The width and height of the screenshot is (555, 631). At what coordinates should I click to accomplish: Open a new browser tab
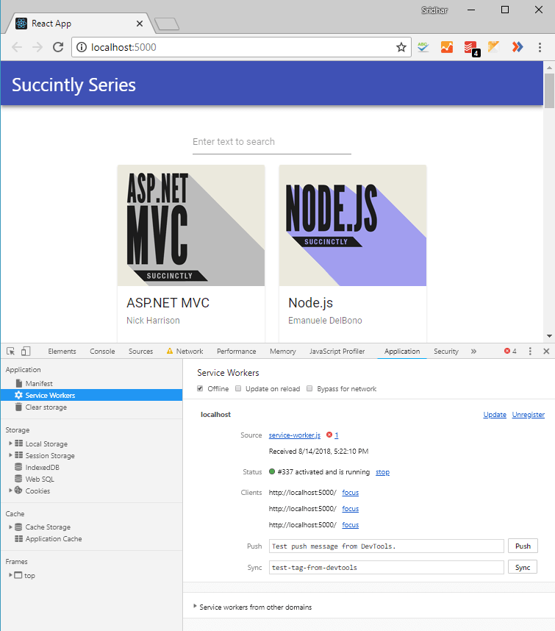pyautogui.click(x=167, y=24)
